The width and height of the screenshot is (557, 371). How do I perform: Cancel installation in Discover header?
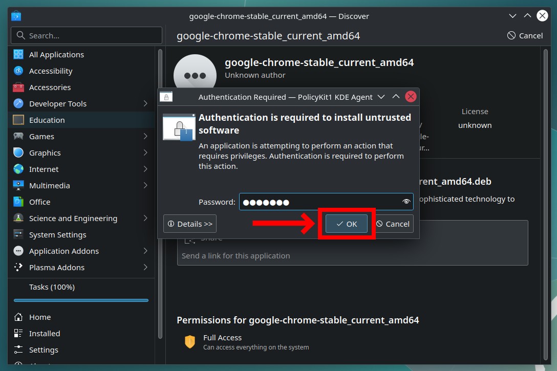pos(525,35)
